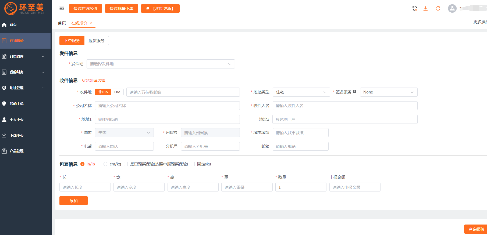Open 首页 from the sidebar
The image size is (487, 235).
coord(13,25)
